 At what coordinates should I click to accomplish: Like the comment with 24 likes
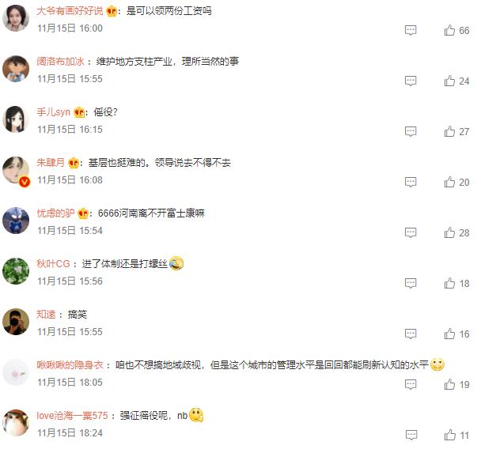pos(449,81)
